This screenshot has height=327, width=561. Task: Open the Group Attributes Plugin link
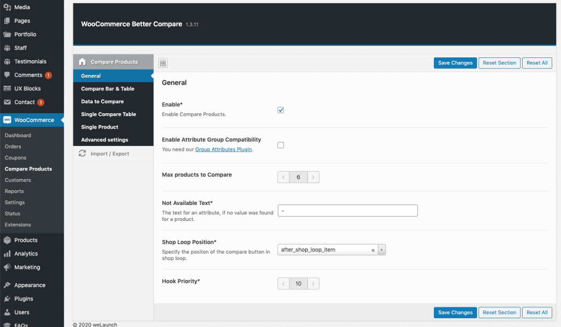click(224, 149)
